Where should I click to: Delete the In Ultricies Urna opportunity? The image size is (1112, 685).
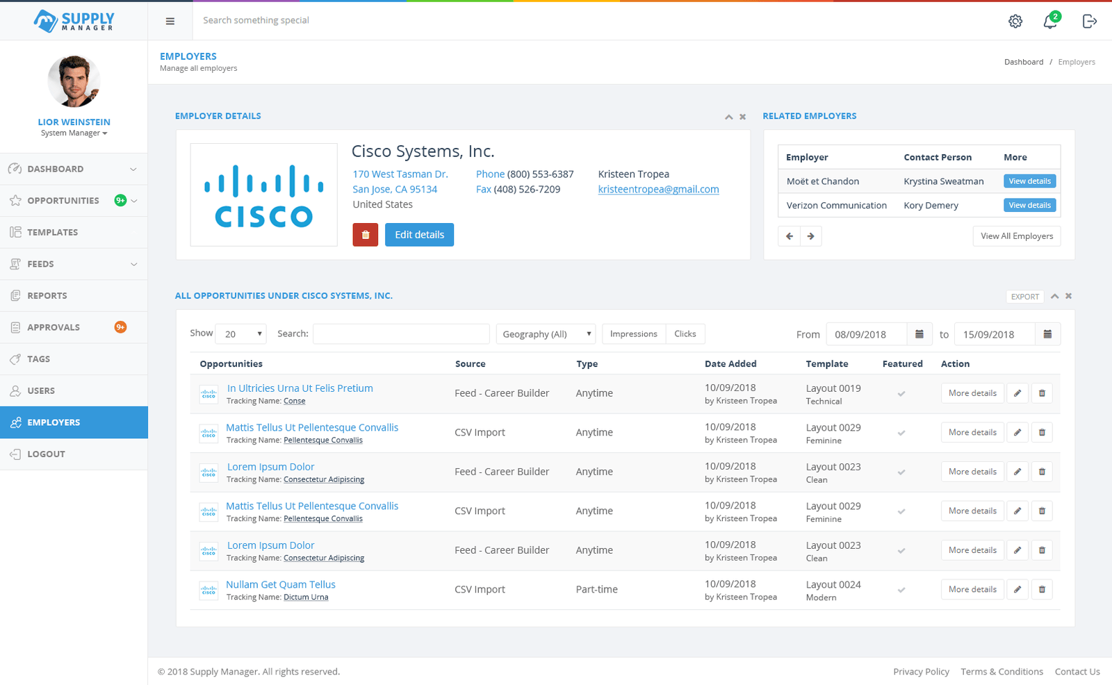click(x=1042, y=393)
